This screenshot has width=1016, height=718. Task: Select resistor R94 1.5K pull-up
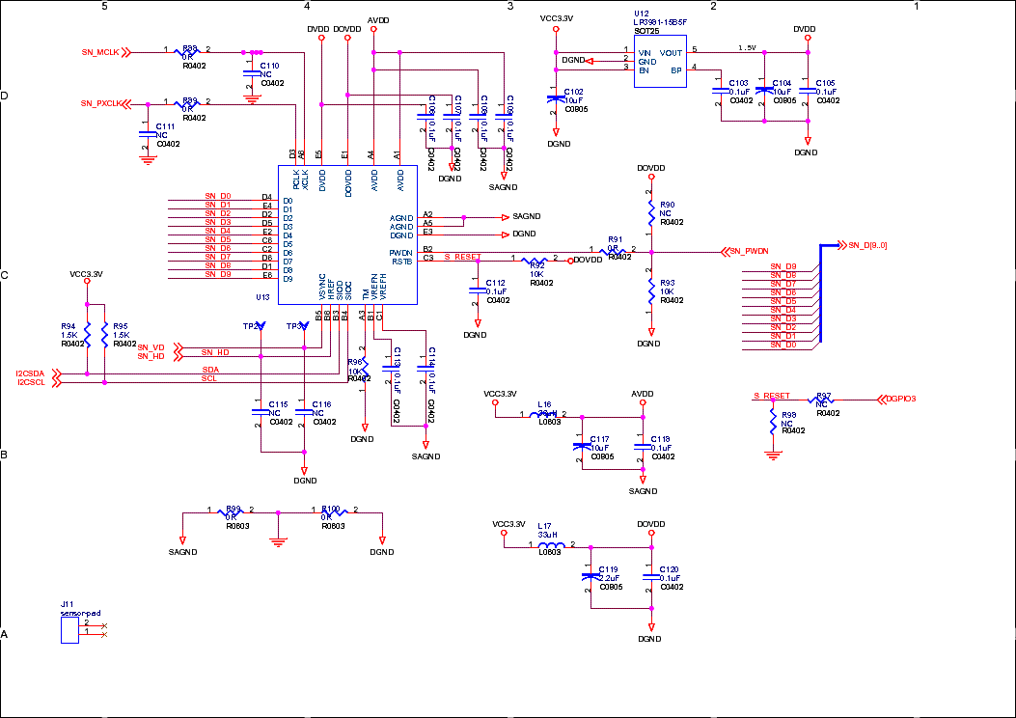point(88,334)
